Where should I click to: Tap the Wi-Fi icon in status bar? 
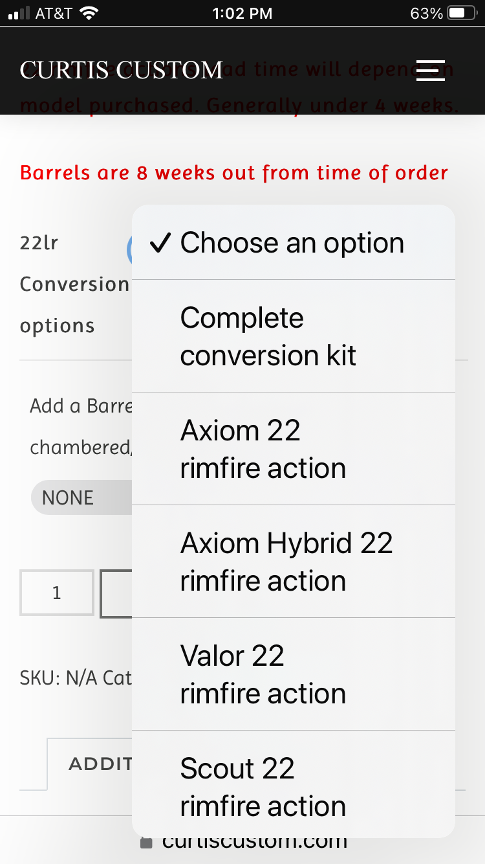click(x=88, y=13)
